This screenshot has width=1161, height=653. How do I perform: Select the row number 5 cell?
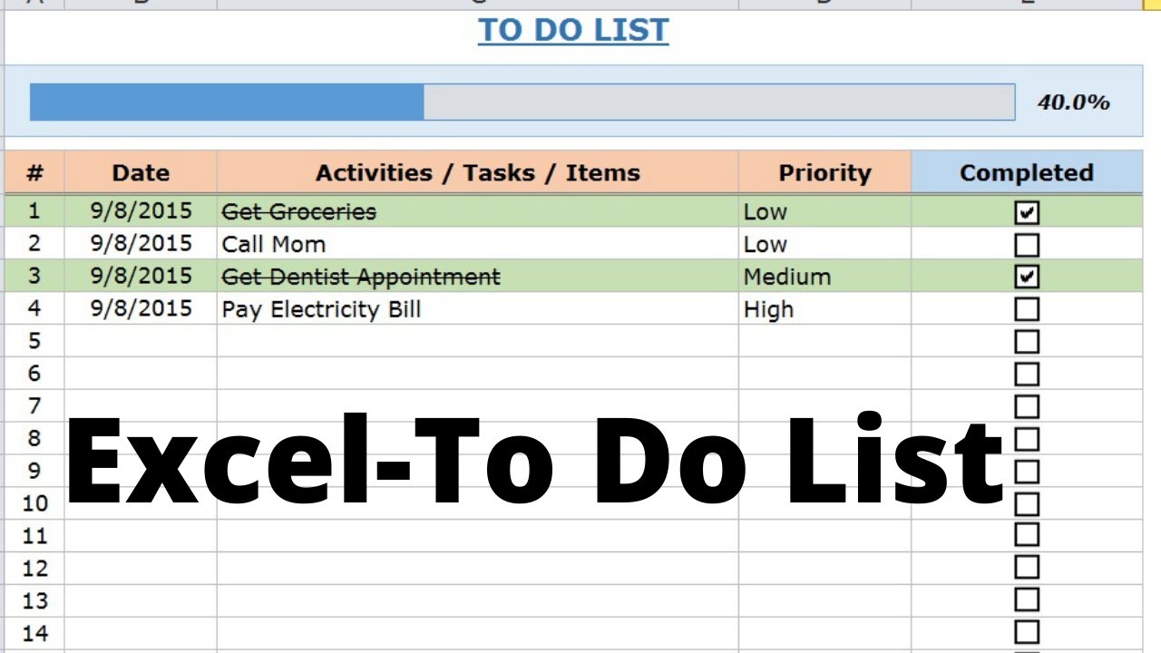click(34, 341)
